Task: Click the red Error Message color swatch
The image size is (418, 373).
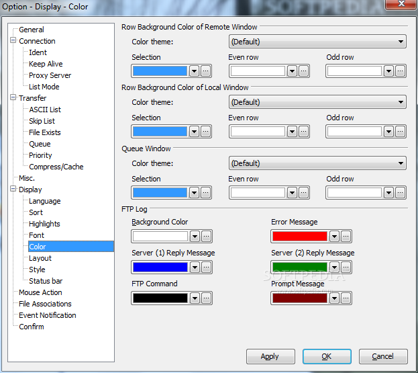Action: pos(300,237)
